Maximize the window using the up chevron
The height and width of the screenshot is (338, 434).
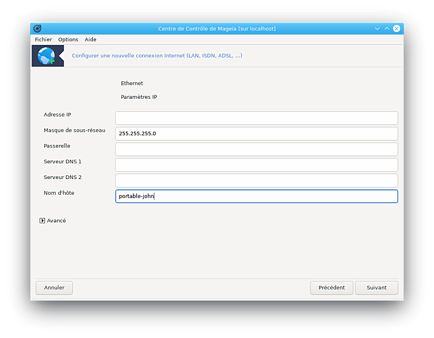point(387,29)
